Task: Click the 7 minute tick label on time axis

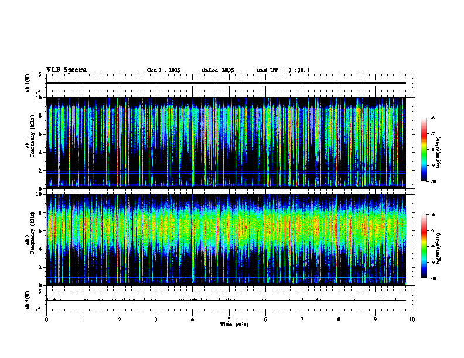Action: click(x=302, y=319)
